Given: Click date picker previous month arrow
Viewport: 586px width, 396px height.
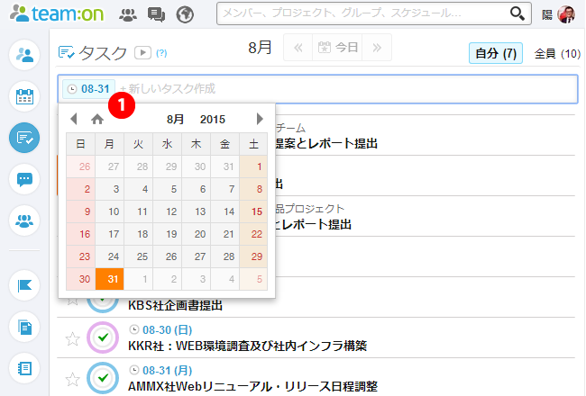Looking at the screenshot, I should 74,119.
